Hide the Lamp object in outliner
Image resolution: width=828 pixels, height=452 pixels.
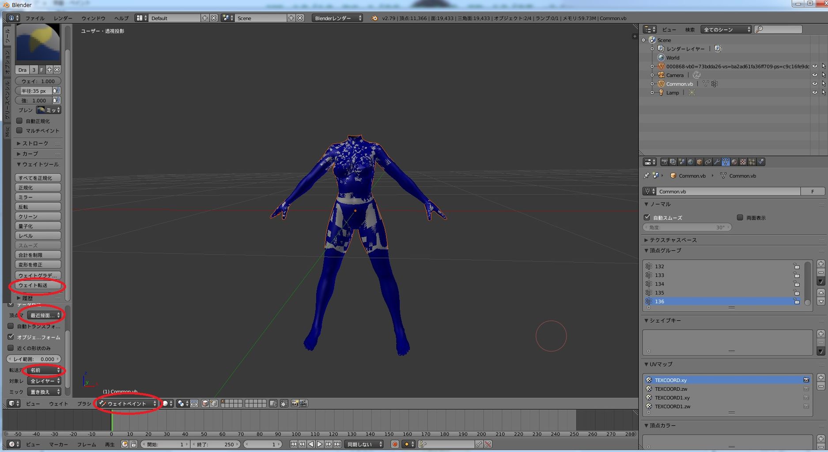pyautogui.click(x=815, y=93)
